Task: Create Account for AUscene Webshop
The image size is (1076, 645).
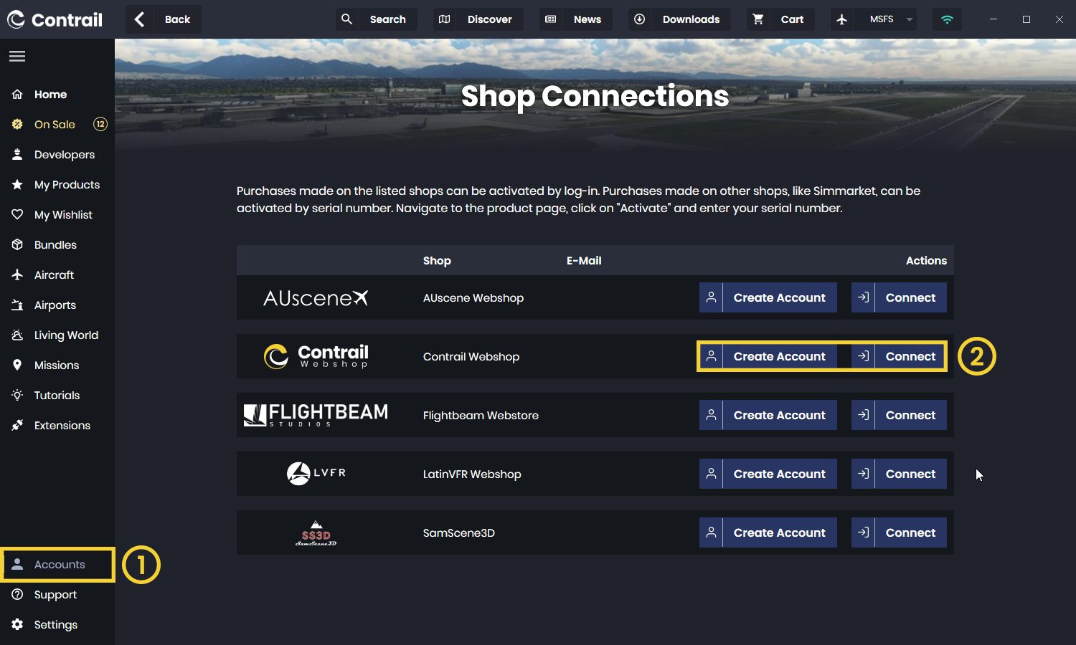Action: tap(768, 297)
